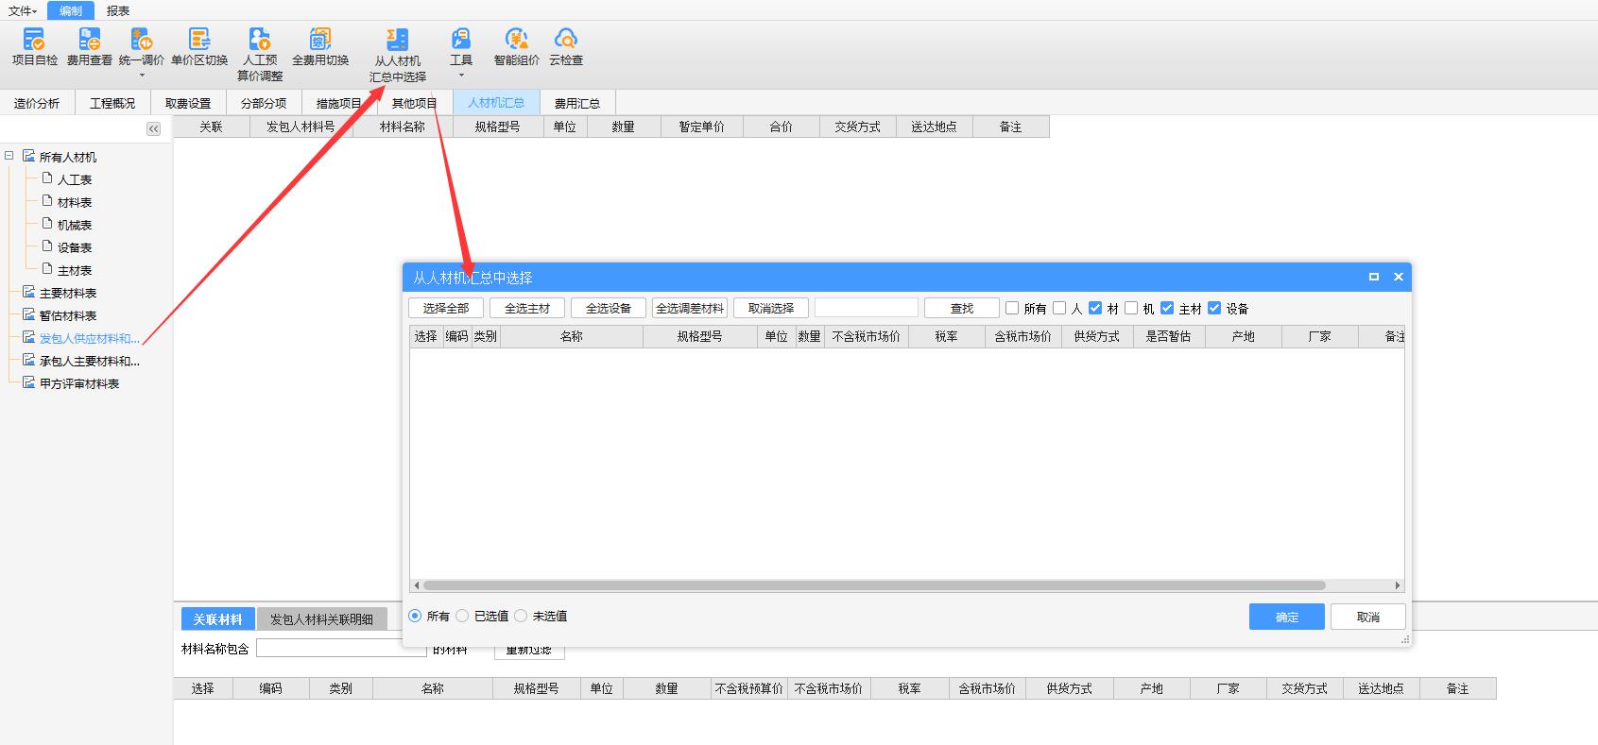Open 主要材料表 node

click(x=68, y=293)
